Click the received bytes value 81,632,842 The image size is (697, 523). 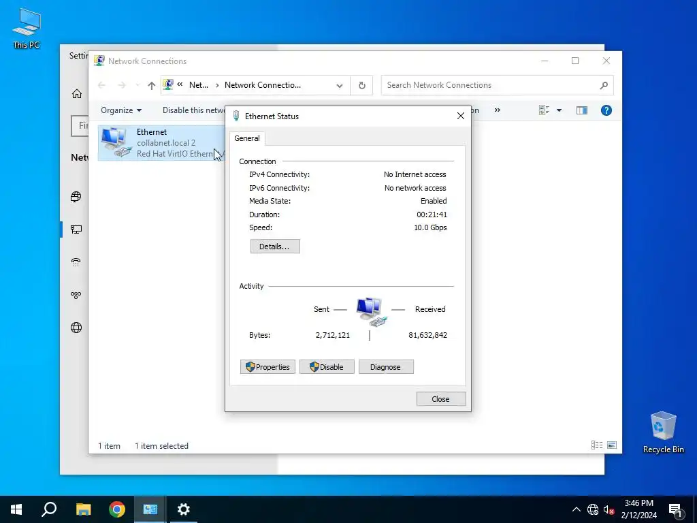[427, 335]
